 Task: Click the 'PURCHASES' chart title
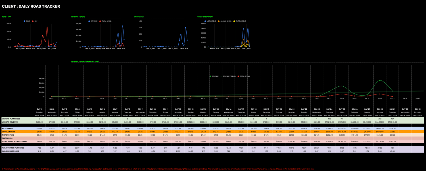click(x=139, y=17)
